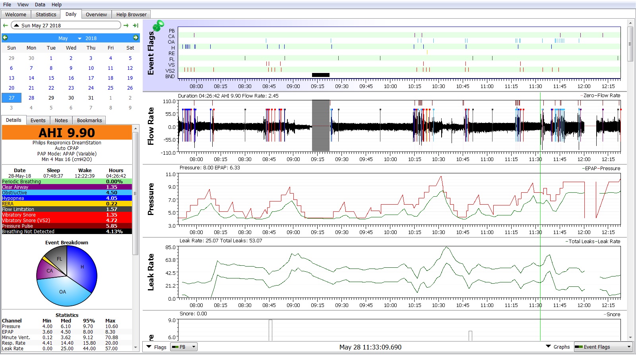636x357 pixels.
Task: Open the Notes tab
Action: click(61, 120)
